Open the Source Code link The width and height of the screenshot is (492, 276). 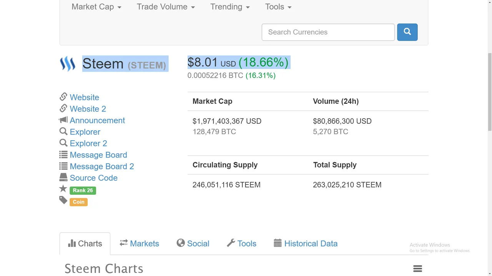click(x=94, y=178)
